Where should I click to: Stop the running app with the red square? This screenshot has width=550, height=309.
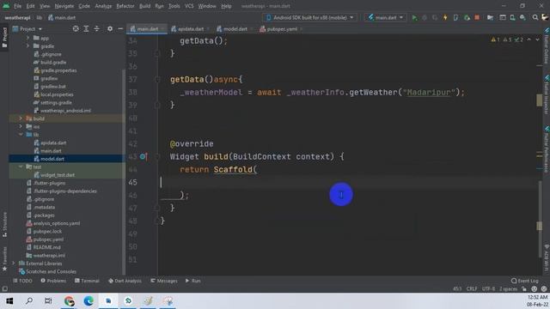(477, 17)
